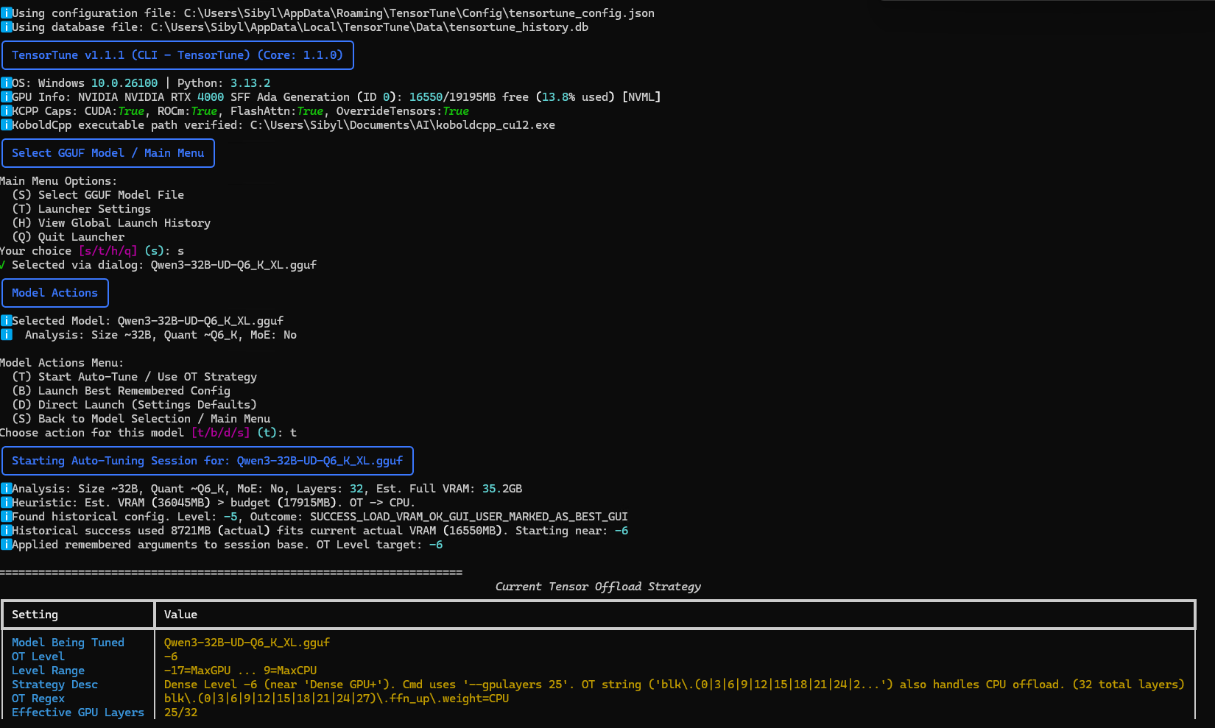Click the Python: 3.13.2 version text
The height and width of the screenshot is (728, 1215).
tap(224, 83)
